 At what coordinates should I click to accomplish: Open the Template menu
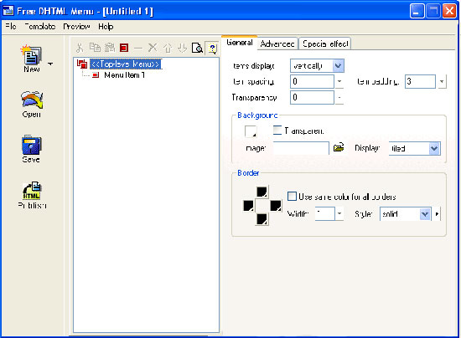(40, 27)
